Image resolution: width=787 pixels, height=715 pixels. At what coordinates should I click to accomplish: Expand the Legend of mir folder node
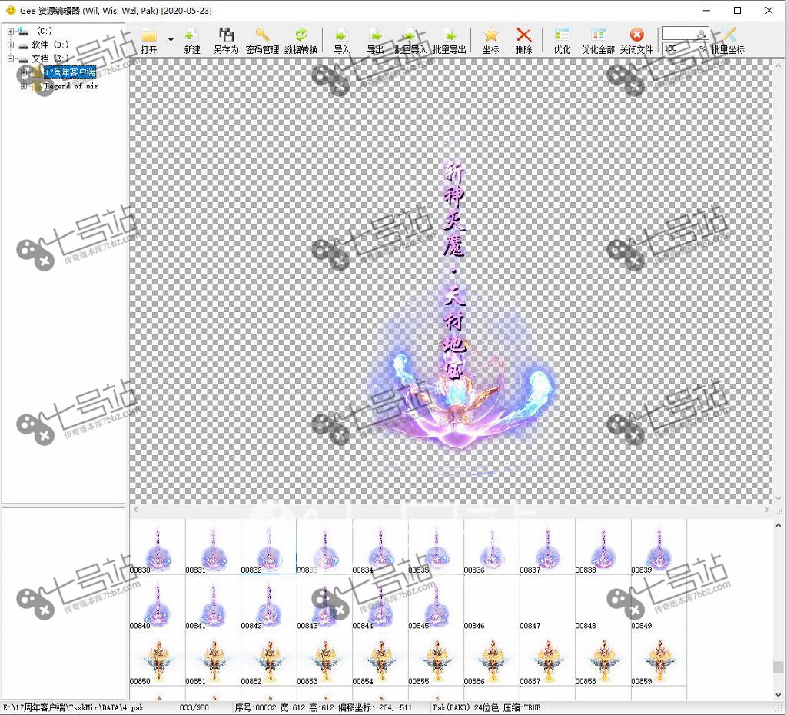pyautogui.click(x=23, y=86)
